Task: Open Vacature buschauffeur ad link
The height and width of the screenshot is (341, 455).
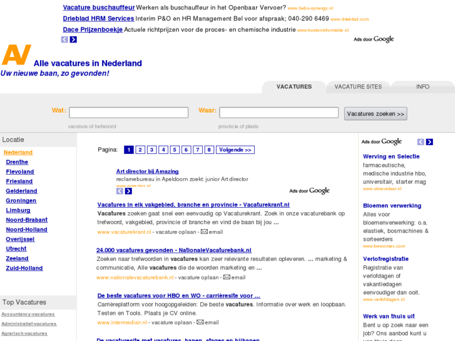Action: coord(99,8)
